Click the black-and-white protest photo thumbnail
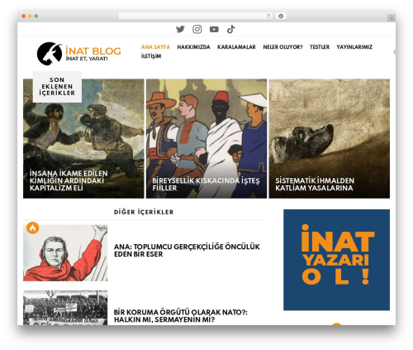 coord(65,308)
